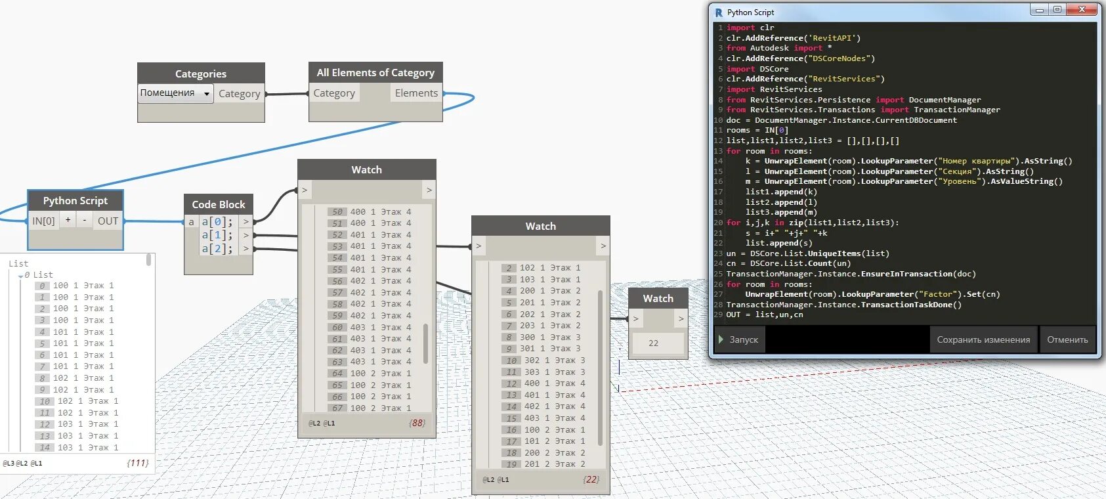Screen dimensions: 1106x499
Task: Click the IN[0] port of Python Script
Action: point(43,221)
